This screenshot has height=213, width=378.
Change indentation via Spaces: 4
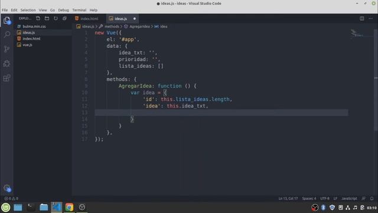click(309, 199)
